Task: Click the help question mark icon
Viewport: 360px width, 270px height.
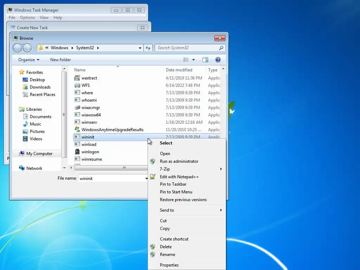Action: [x=218, y=60]
